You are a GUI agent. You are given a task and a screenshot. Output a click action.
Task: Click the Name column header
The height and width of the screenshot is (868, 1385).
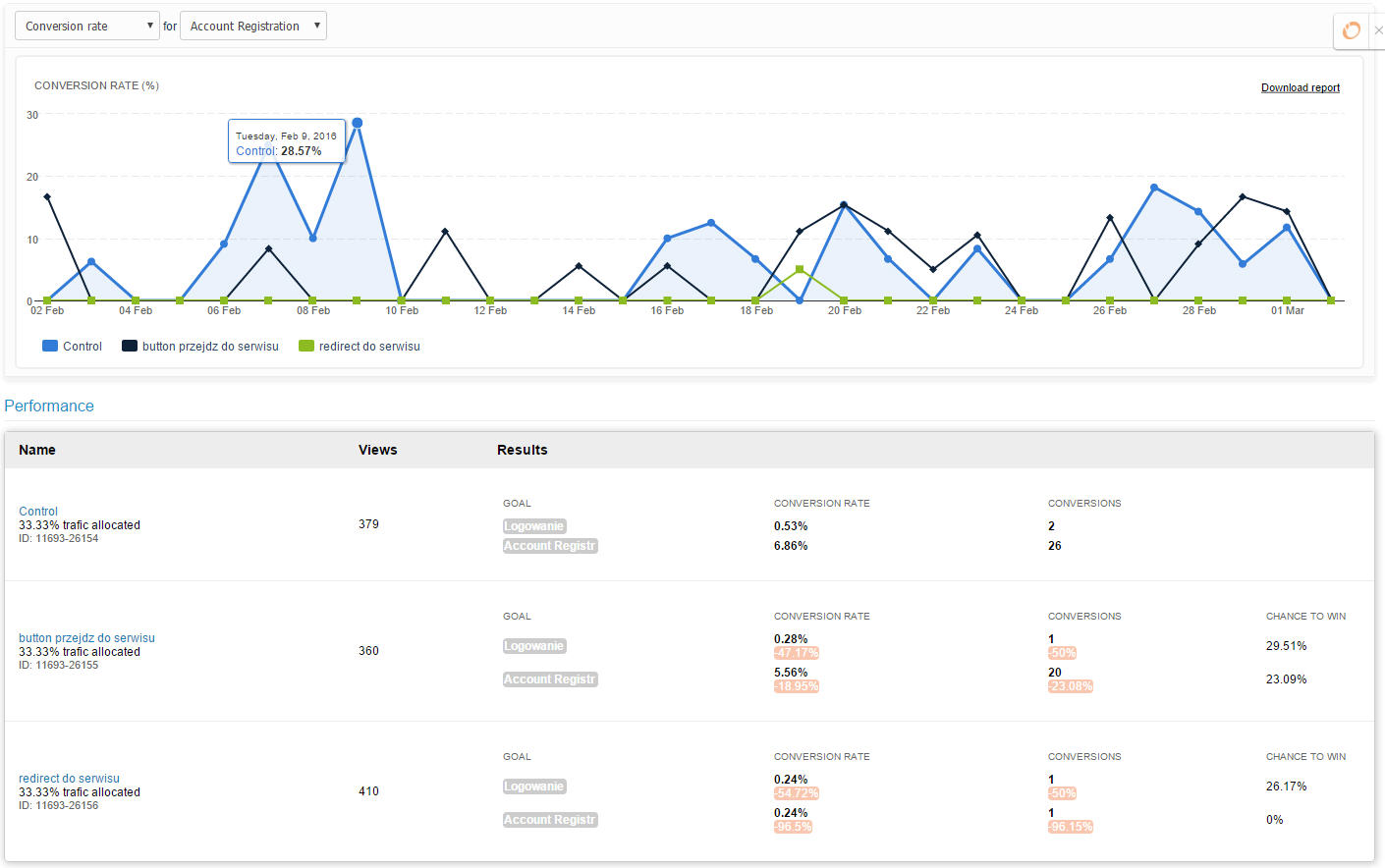[37, 450]
